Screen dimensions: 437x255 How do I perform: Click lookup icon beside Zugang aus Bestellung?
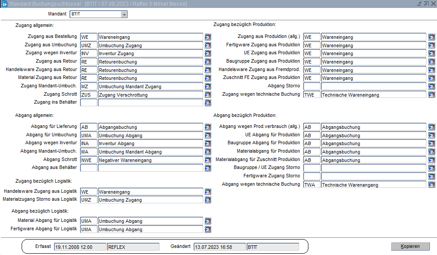click(208, 37)
